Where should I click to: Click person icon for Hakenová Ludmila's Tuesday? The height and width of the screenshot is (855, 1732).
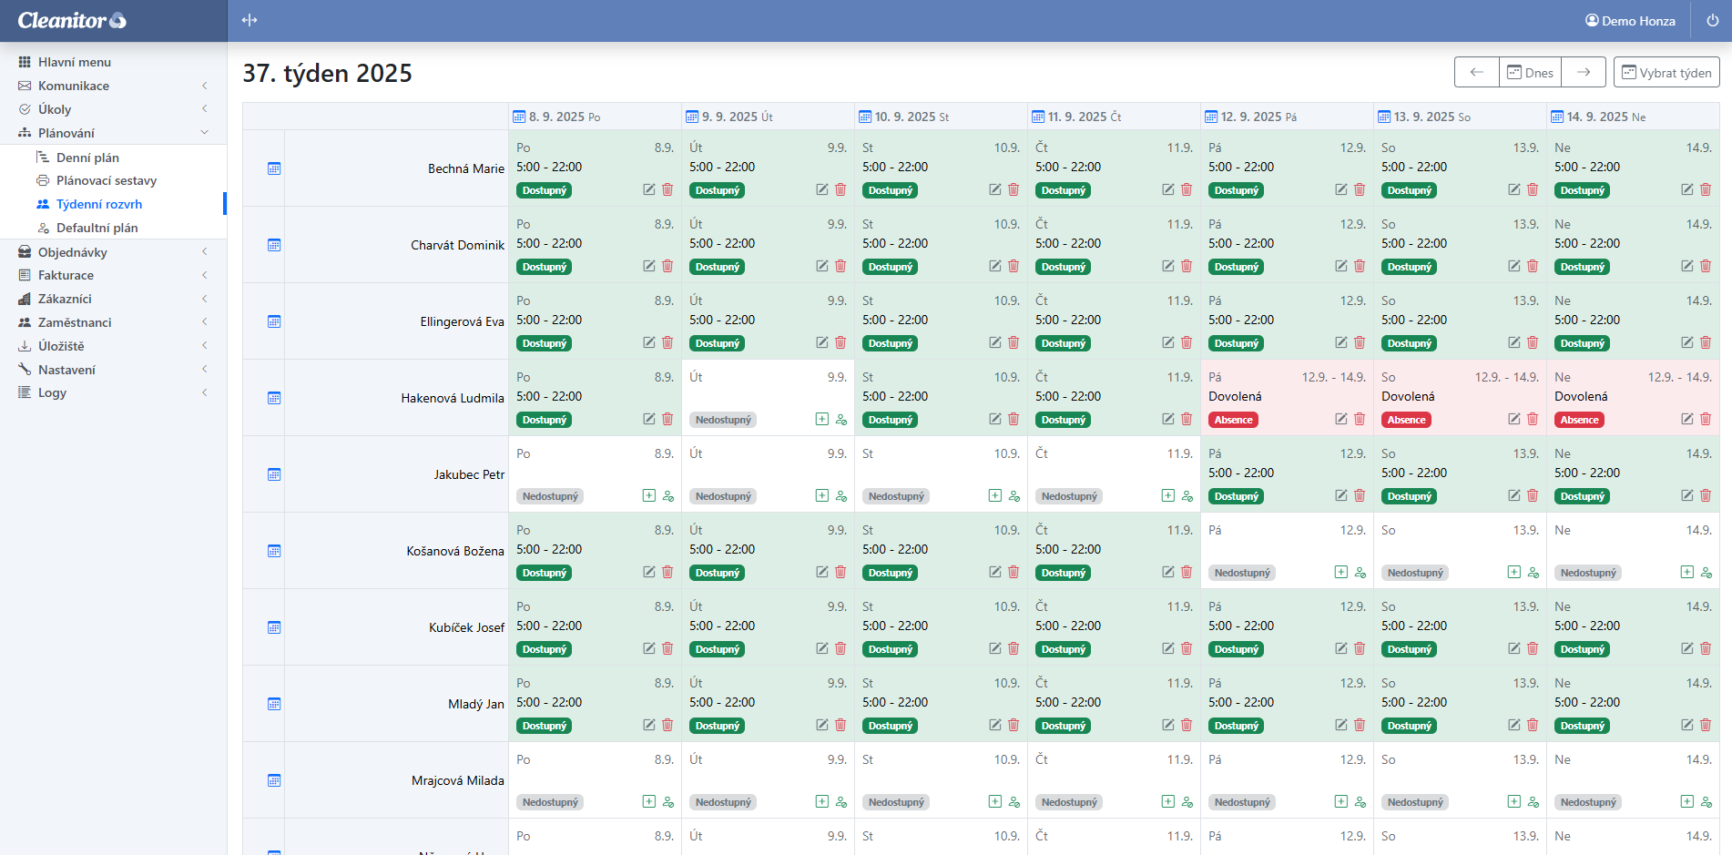point(841,420)
